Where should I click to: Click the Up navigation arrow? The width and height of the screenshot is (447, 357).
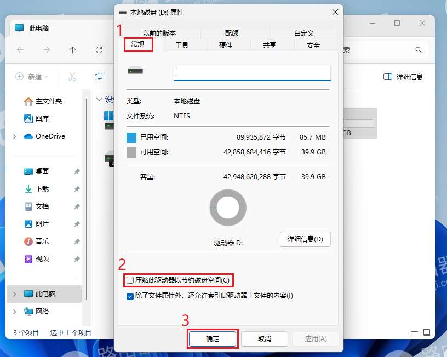(x=72, y=50)
